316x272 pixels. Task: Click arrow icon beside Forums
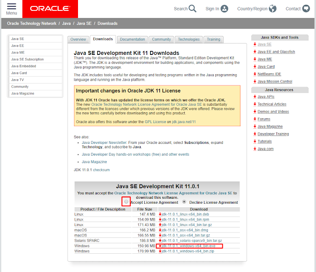255,119
